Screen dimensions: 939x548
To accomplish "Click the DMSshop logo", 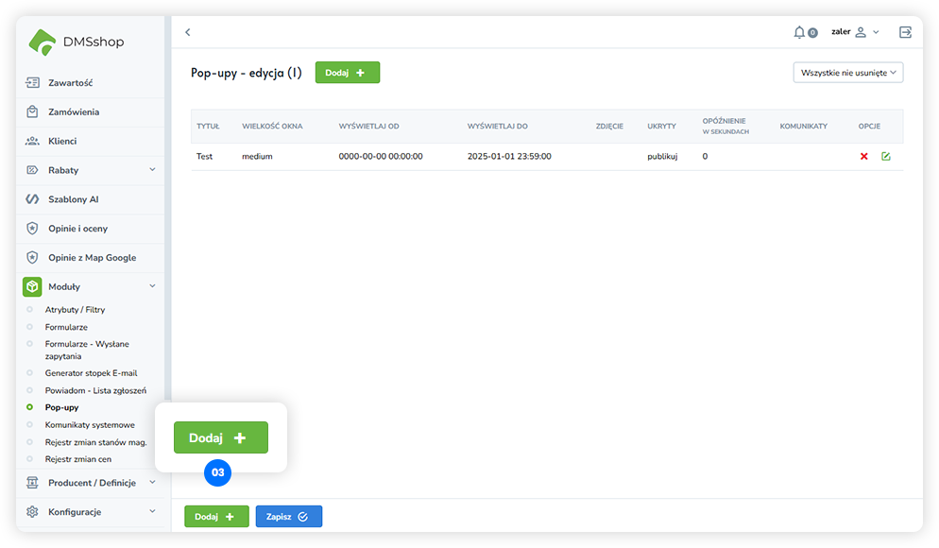I will tap(77, 42).
